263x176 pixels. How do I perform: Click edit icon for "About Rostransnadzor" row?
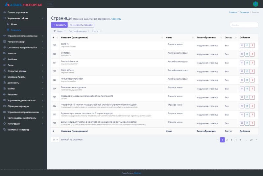click(x=247, y=80)
